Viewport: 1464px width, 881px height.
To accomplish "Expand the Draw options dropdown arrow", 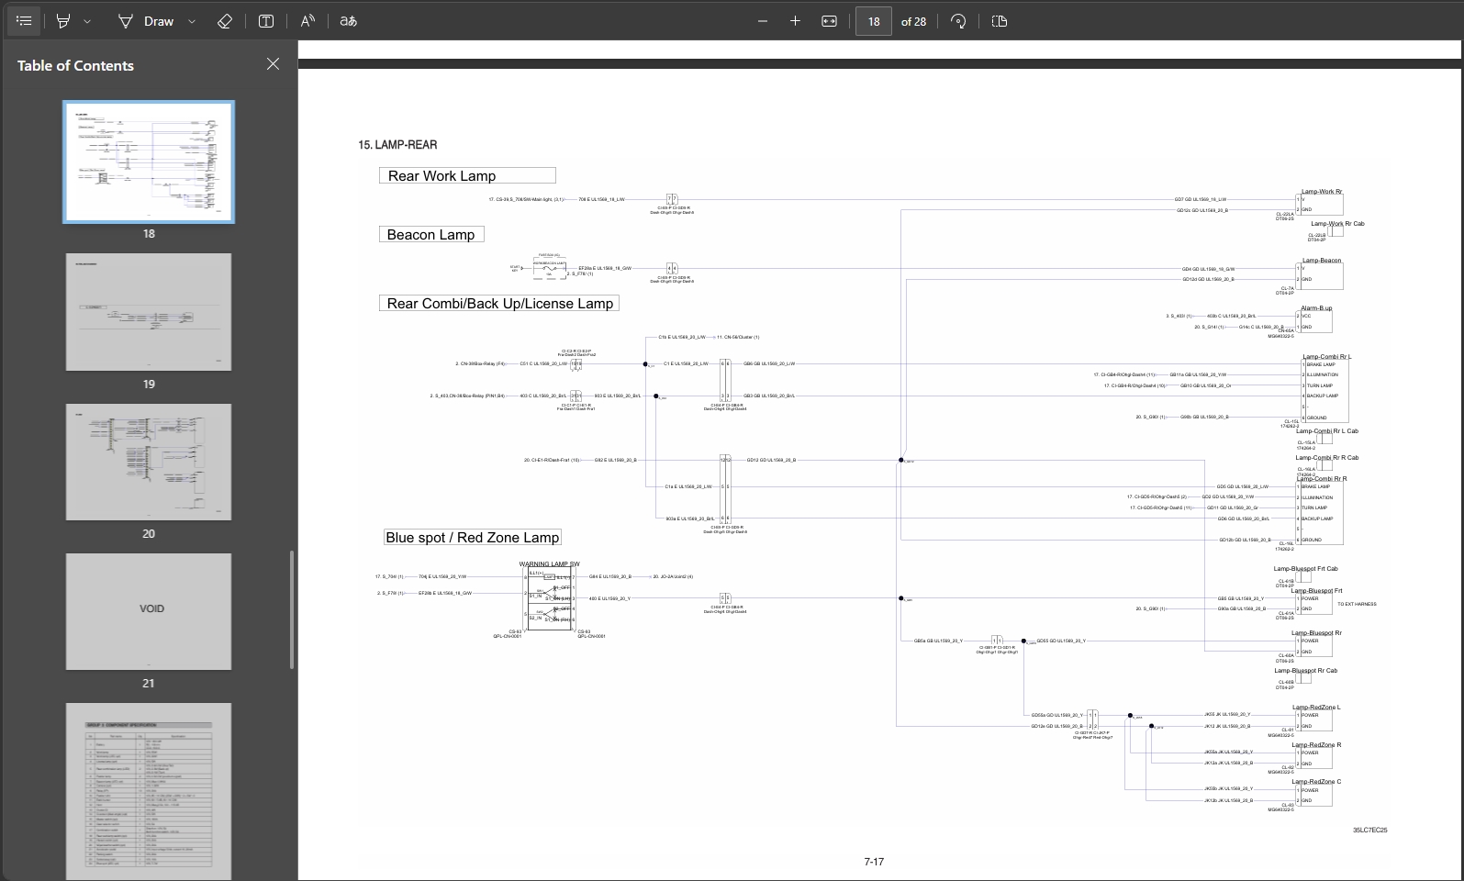I will click(x=192, y=21).
